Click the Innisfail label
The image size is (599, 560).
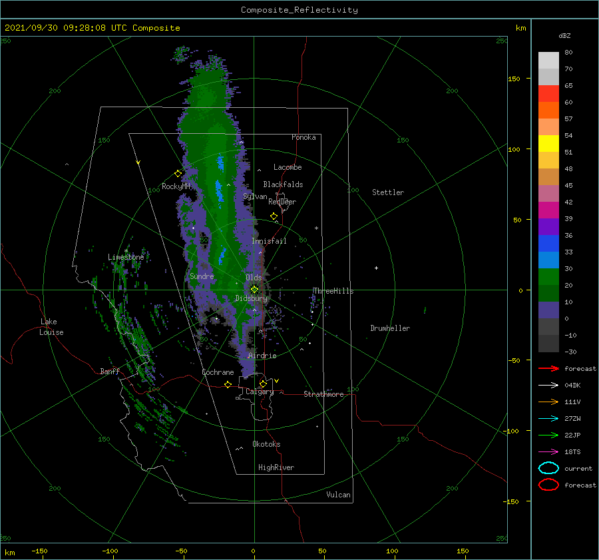[269, 241]
